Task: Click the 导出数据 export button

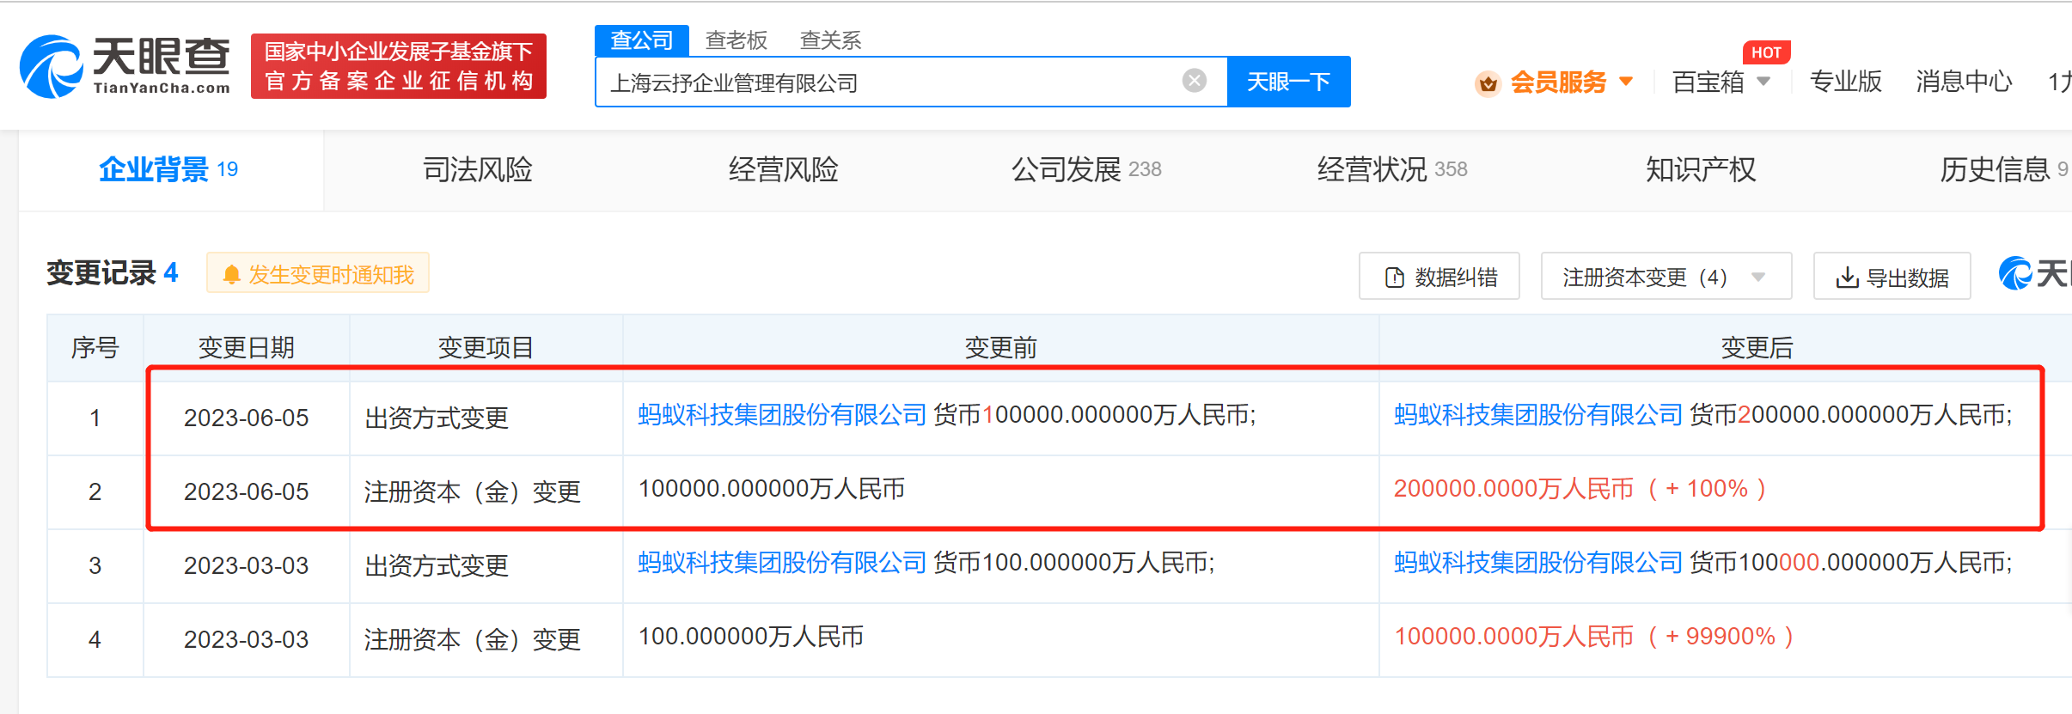Action: pyautogui.click(x=1892, y=277)
